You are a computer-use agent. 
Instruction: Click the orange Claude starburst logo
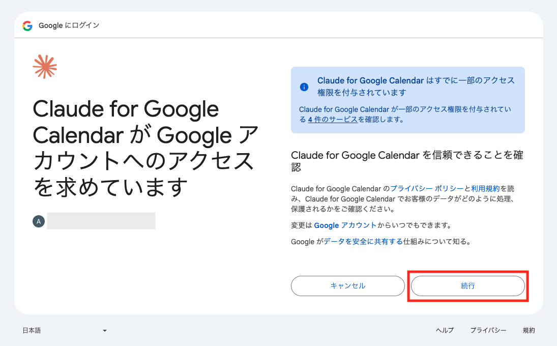click(x=45, y=67)
